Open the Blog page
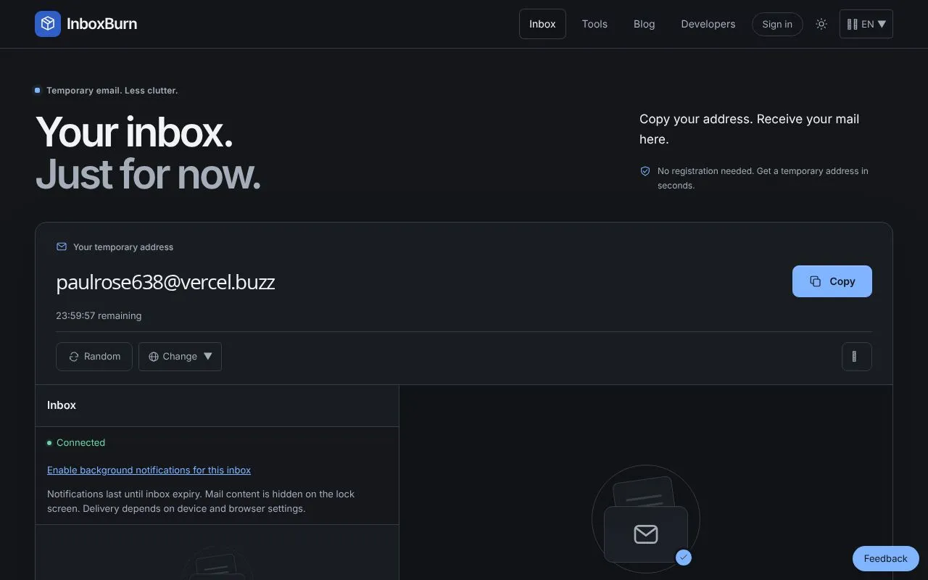928x580 pixels. (x=645, y=24)
